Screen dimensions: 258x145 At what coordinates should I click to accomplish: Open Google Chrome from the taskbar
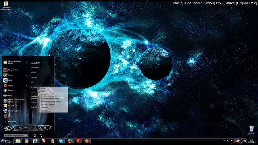tap(52, 141)
